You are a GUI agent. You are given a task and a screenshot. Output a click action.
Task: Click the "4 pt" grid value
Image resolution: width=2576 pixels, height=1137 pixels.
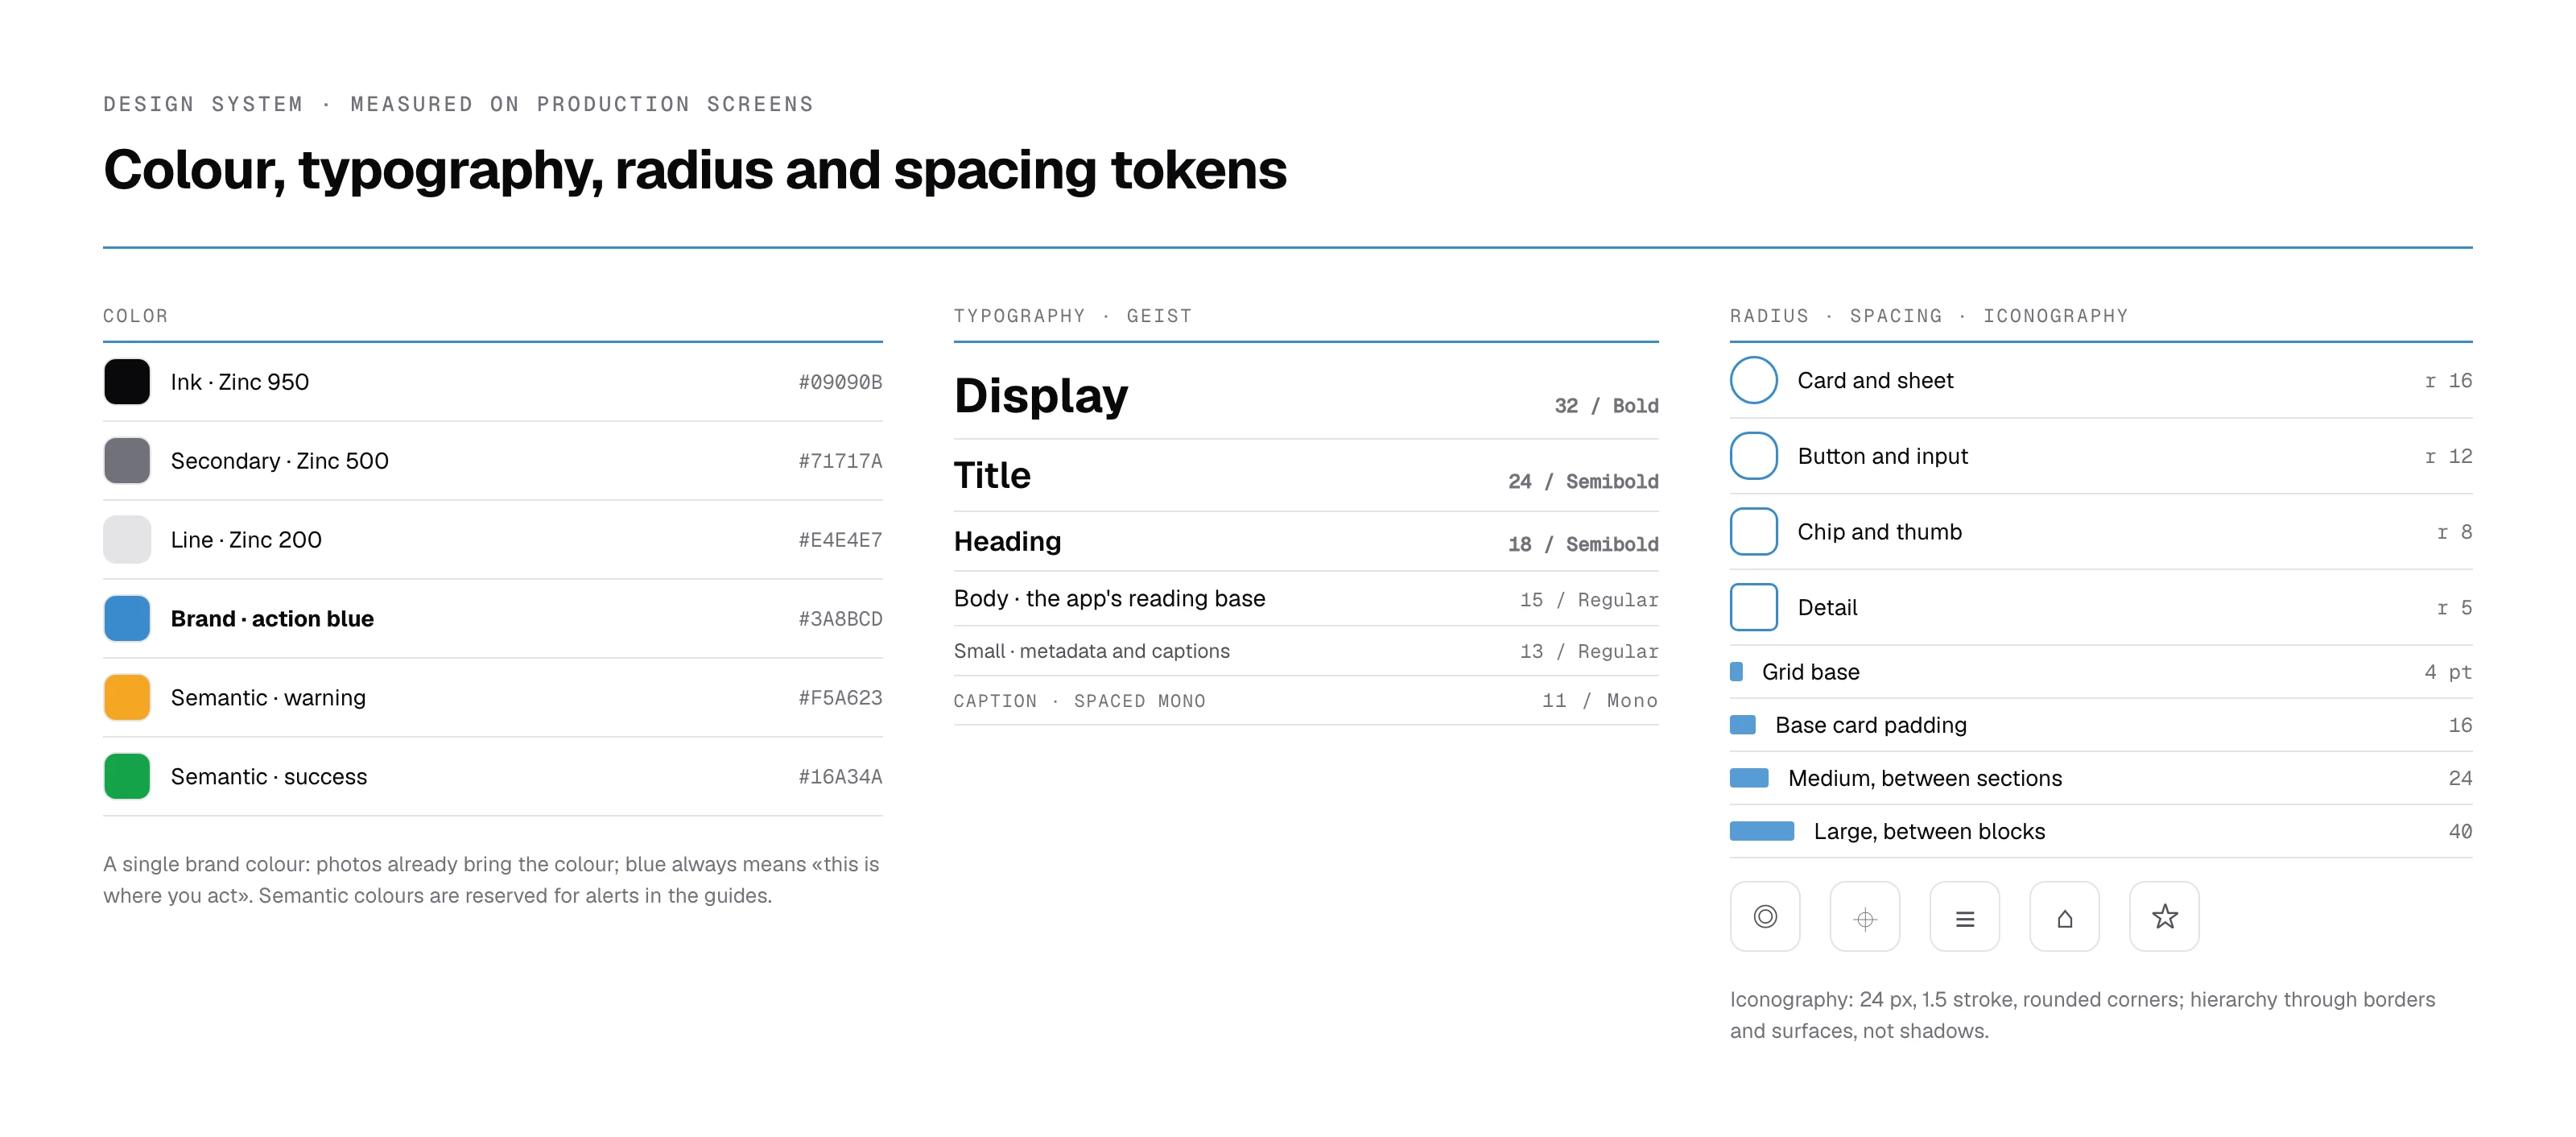tap(2448, 672)
